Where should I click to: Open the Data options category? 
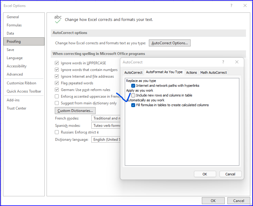(x=24, y=33)
